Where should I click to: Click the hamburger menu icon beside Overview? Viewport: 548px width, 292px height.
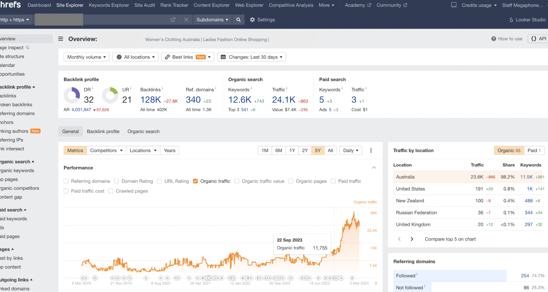tap(61, 39)
